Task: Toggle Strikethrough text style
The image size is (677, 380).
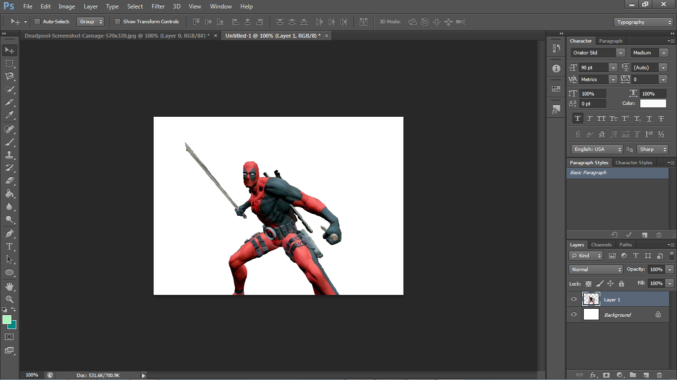Action: (661, 119)
